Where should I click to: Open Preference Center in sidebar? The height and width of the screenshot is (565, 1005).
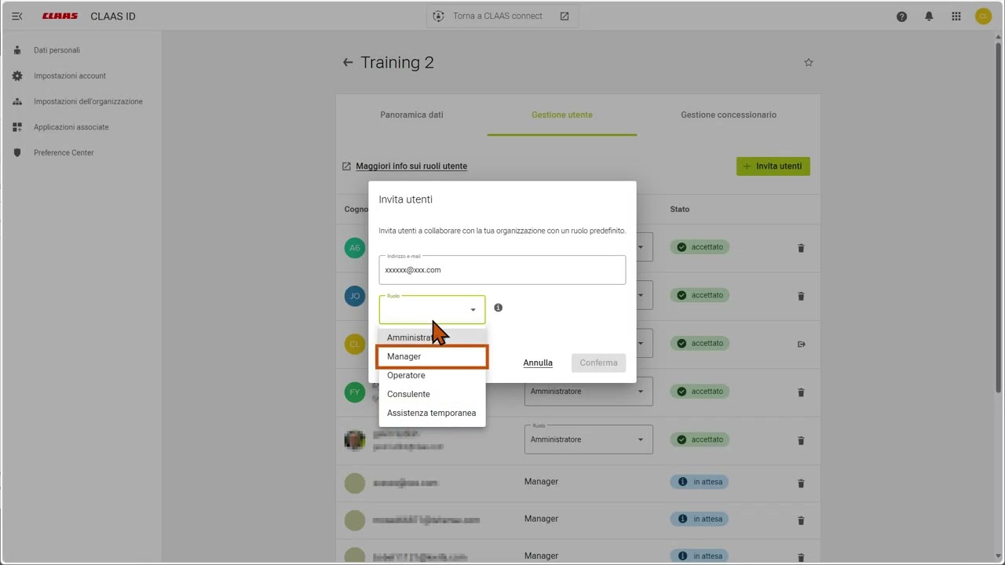[x=64, y=153]
